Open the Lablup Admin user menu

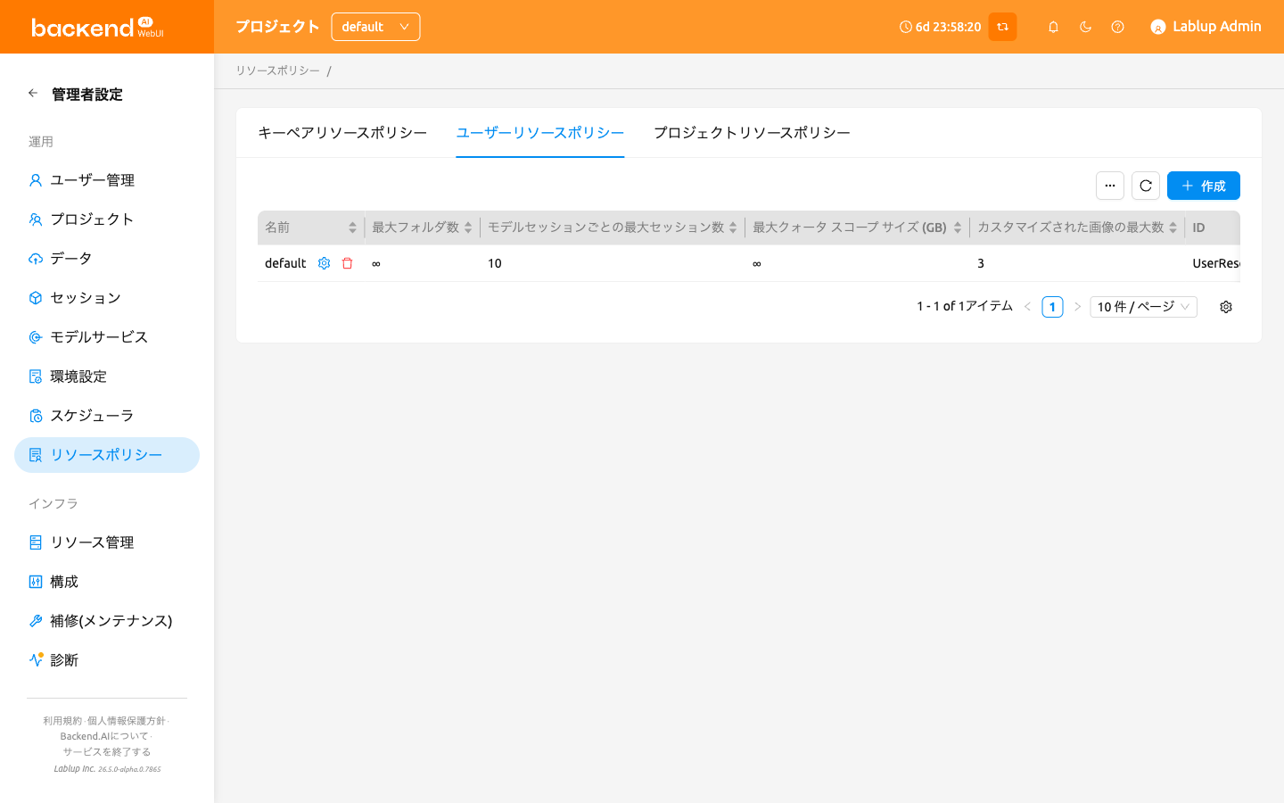pyautogui.click(x=1206, y=27)
